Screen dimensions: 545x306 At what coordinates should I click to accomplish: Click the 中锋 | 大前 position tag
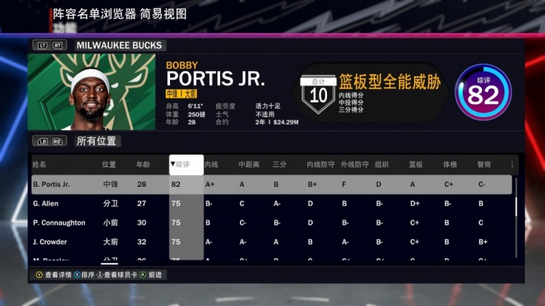(x=181, y=94)
